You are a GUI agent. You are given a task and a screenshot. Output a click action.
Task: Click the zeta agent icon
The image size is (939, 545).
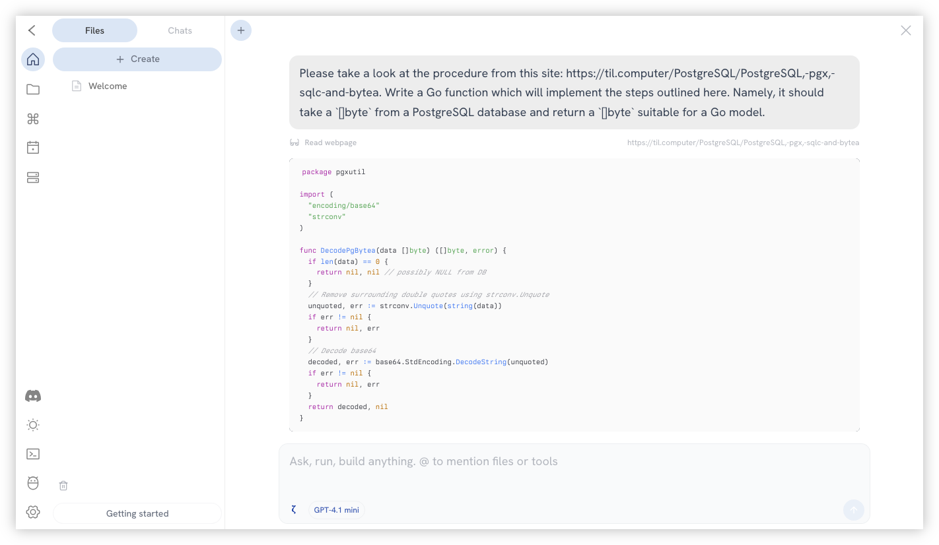click(x=294, y=510)
